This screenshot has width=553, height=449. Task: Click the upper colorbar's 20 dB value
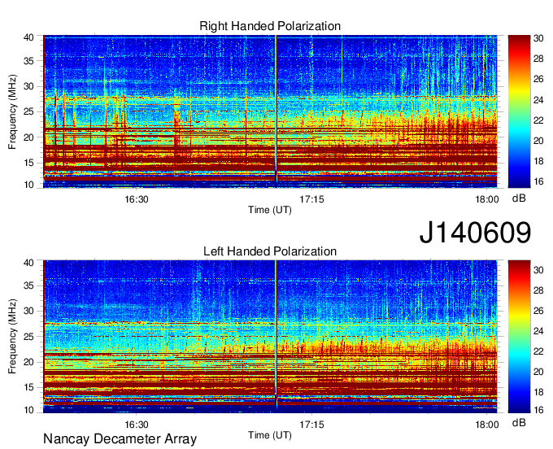[538, 141]
